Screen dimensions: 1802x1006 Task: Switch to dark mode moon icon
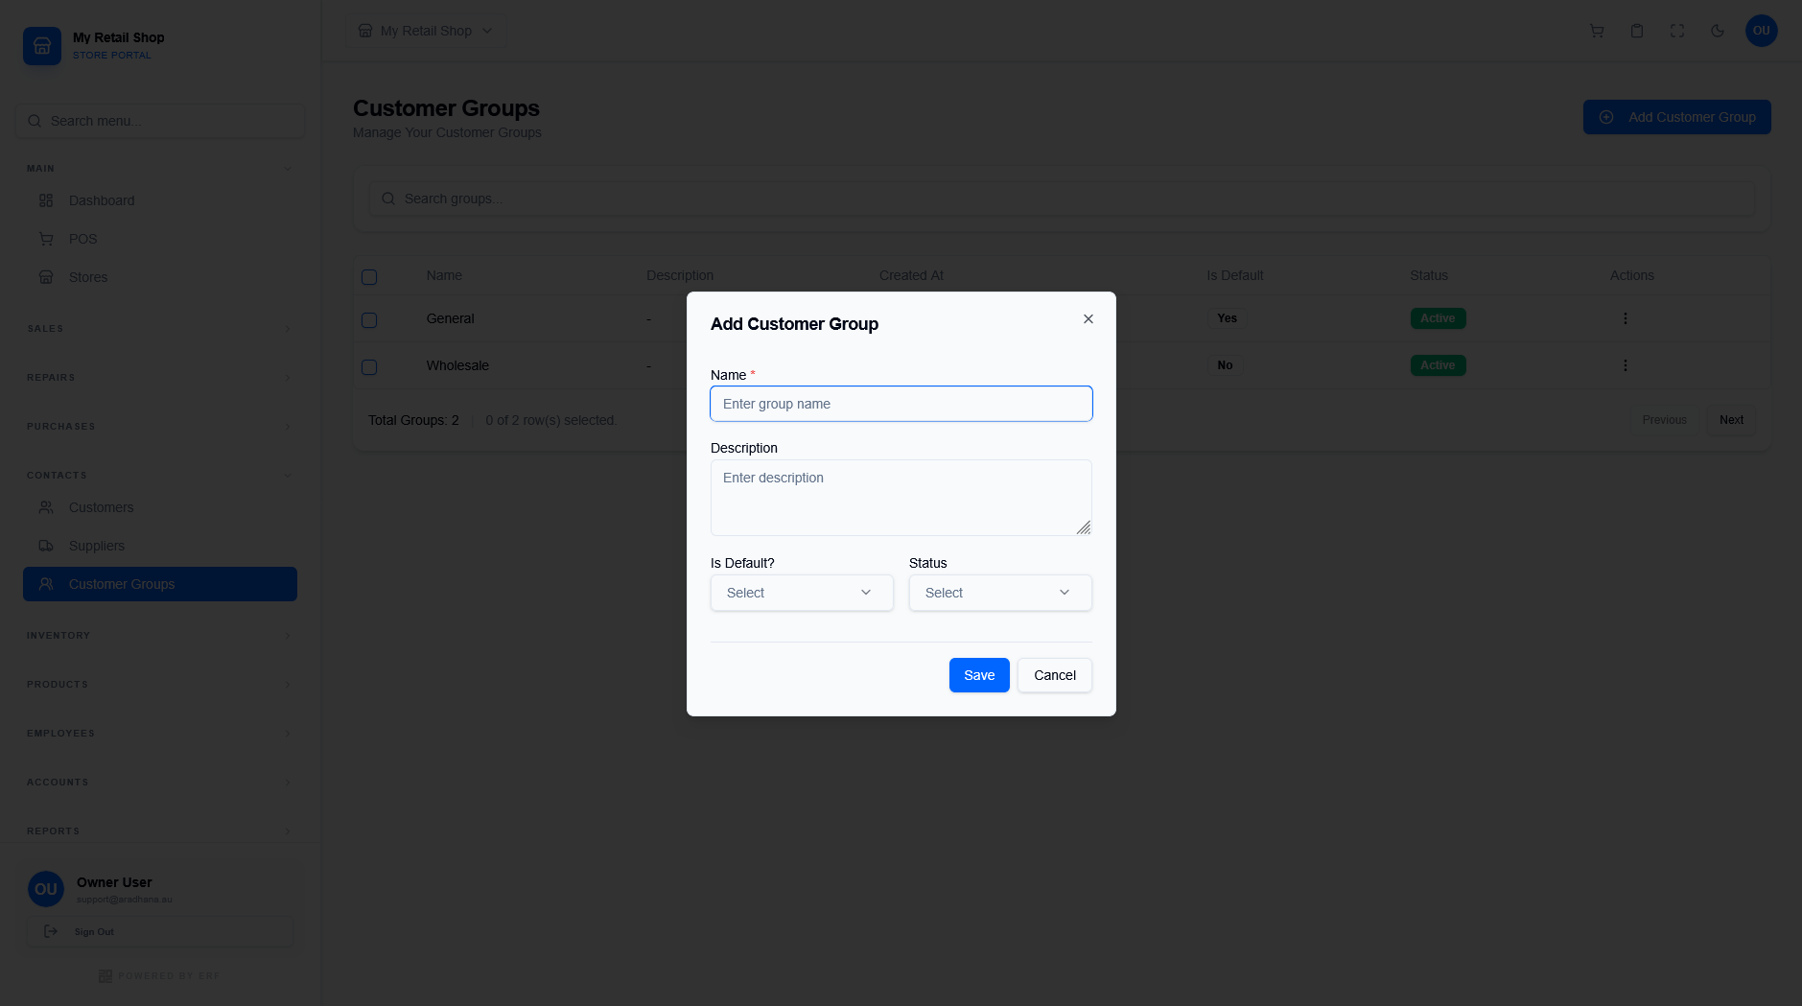(1718, 31)
